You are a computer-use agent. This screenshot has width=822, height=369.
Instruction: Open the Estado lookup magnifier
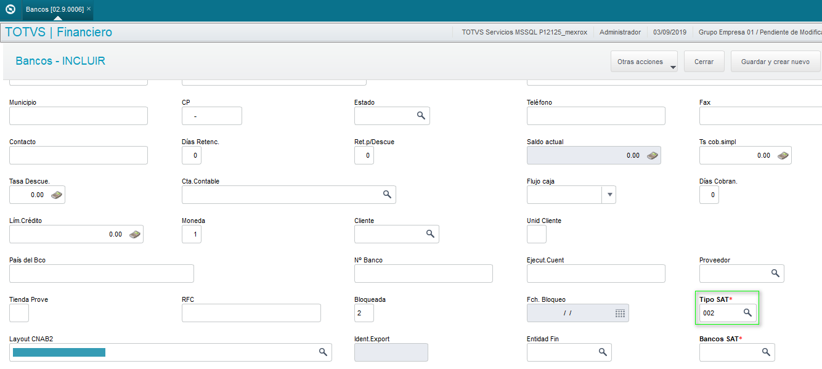point(421,116)
